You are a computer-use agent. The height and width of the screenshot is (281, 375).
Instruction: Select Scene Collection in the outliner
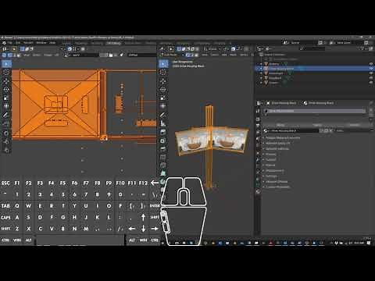coord(274,55)
